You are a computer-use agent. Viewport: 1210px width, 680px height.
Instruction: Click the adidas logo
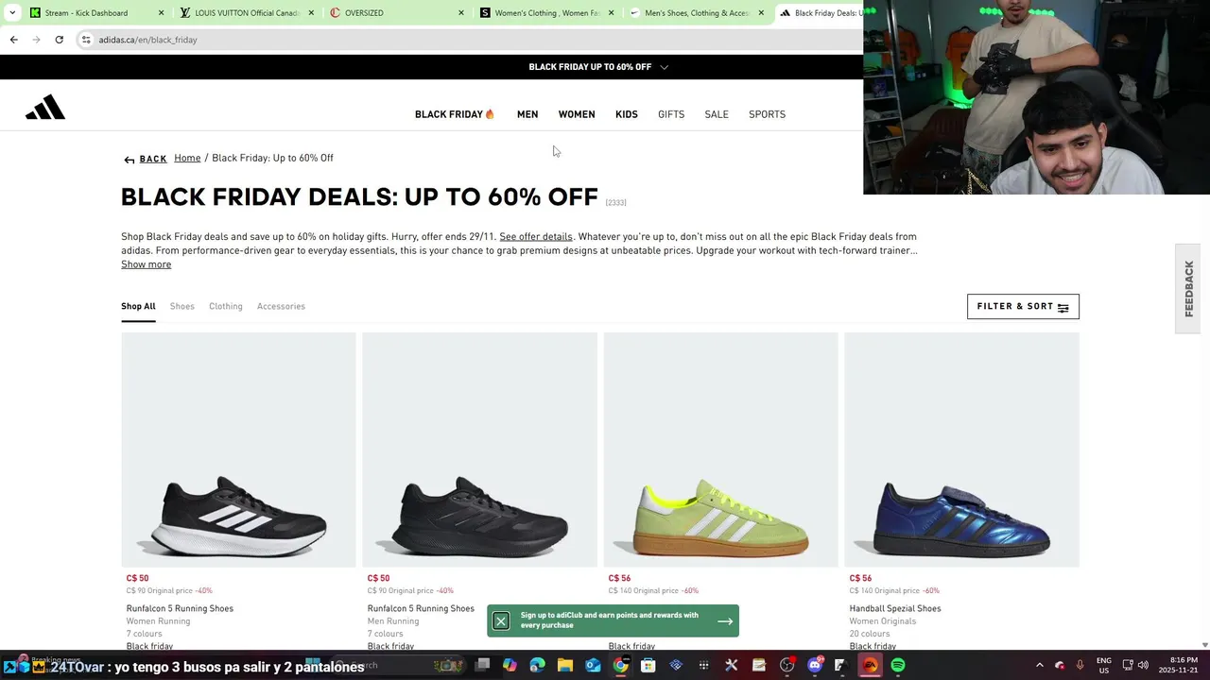pos(45,109)
